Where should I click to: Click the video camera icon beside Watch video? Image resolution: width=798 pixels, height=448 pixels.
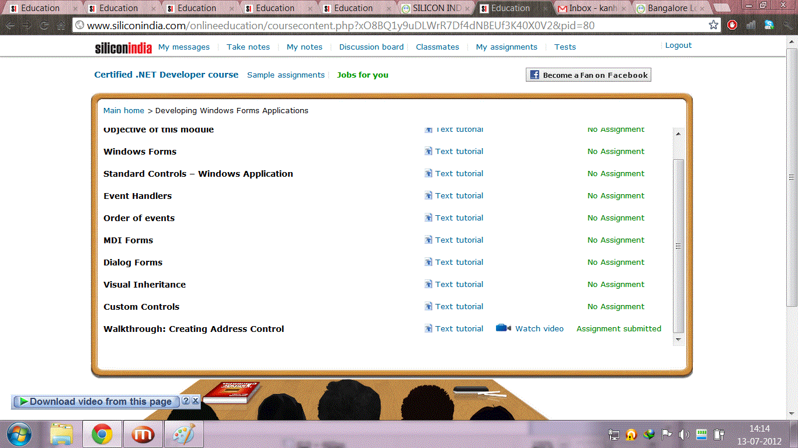[x=503, y=328]
